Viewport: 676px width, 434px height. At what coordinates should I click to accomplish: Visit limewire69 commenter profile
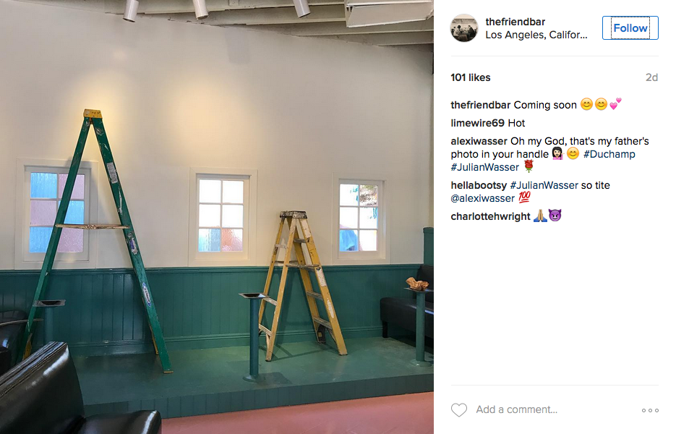tap(477, 124)
